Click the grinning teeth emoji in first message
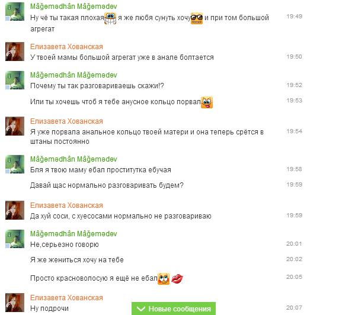339x315 pixels. point(110,18)
